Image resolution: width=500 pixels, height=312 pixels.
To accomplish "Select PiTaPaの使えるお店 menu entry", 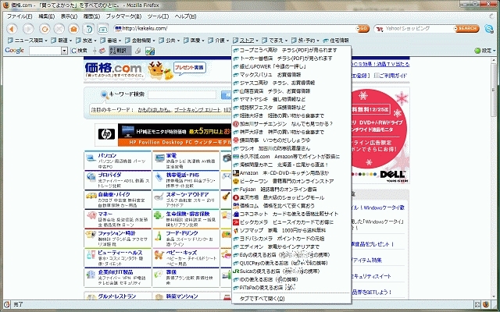I will (x=291, y=288).
